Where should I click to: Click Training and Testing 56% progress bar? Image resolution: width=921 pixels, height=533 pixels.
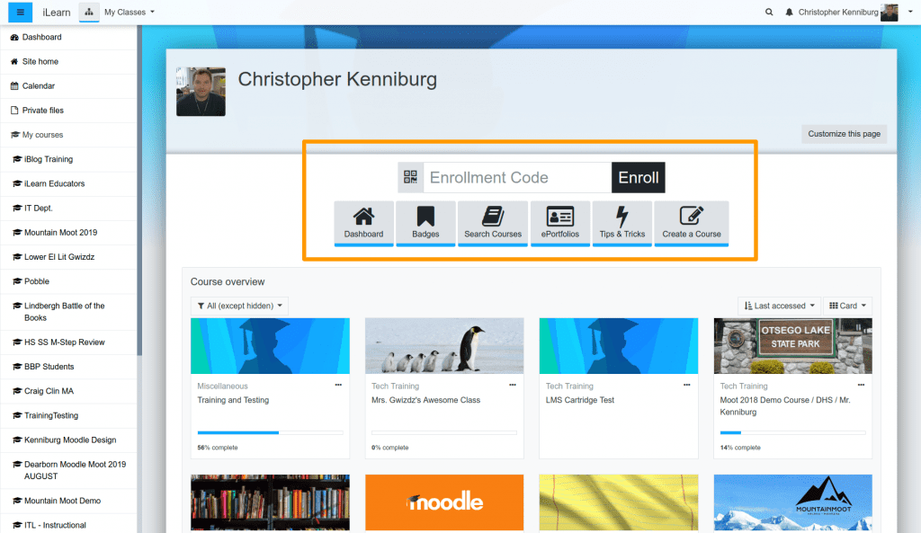(x=270, y=432)
